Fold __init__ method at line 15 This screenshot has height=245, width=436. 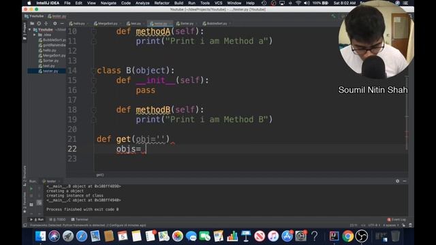pyautogui.click(x=94, y=80)
